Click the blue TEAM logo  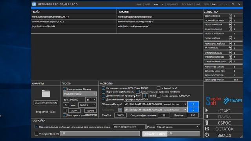(233, 100)
